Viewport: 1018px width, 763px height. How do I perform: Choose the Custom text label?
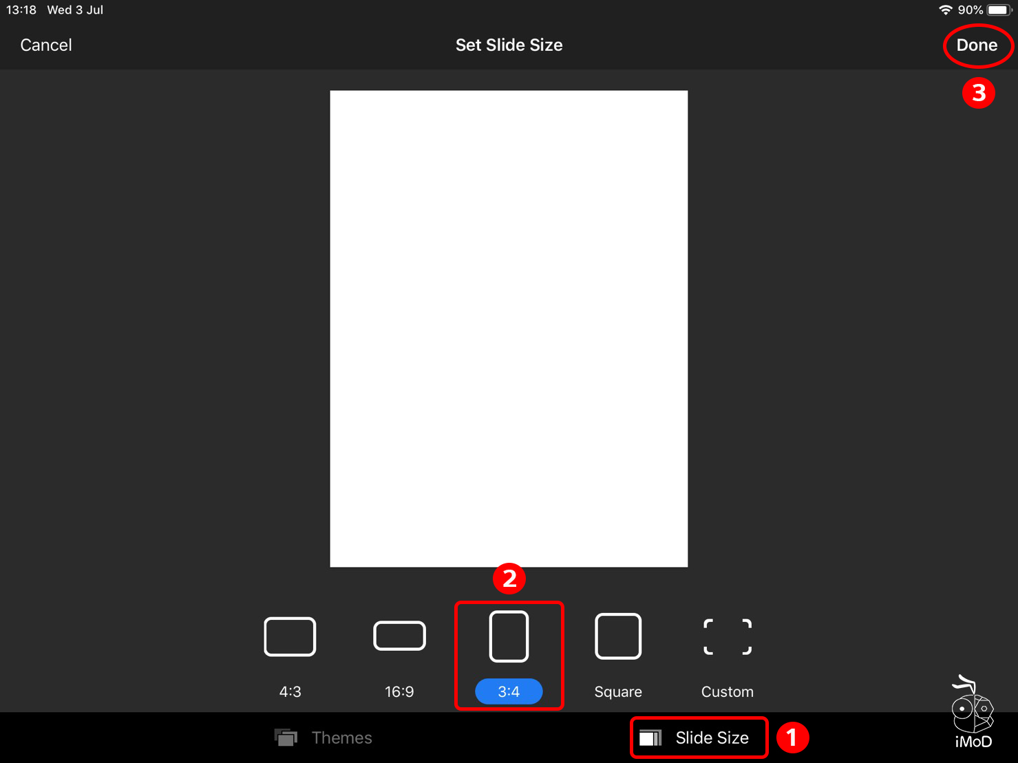click(x=727, y=691)
